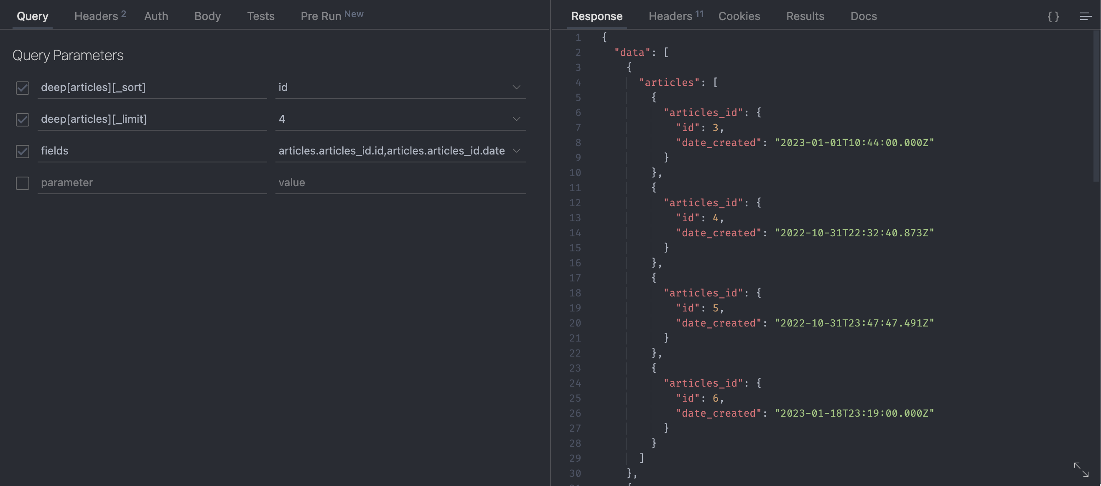Switch to the Cookies tab

click(x=739, y=16)
